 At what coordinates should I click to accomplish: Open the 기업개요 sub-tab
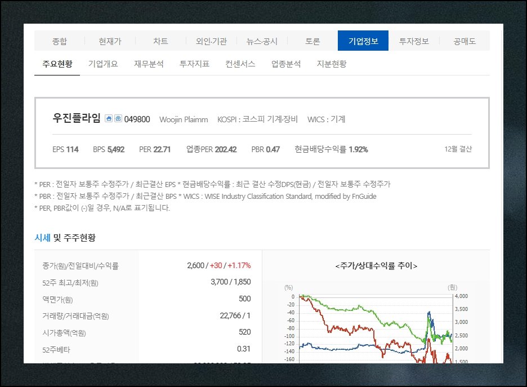pyautogui.click(x=103, y=64)
